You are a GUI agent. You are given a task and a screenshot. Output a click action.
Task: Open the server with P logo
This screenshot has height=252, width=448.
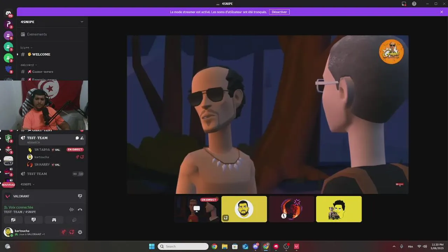8,24
